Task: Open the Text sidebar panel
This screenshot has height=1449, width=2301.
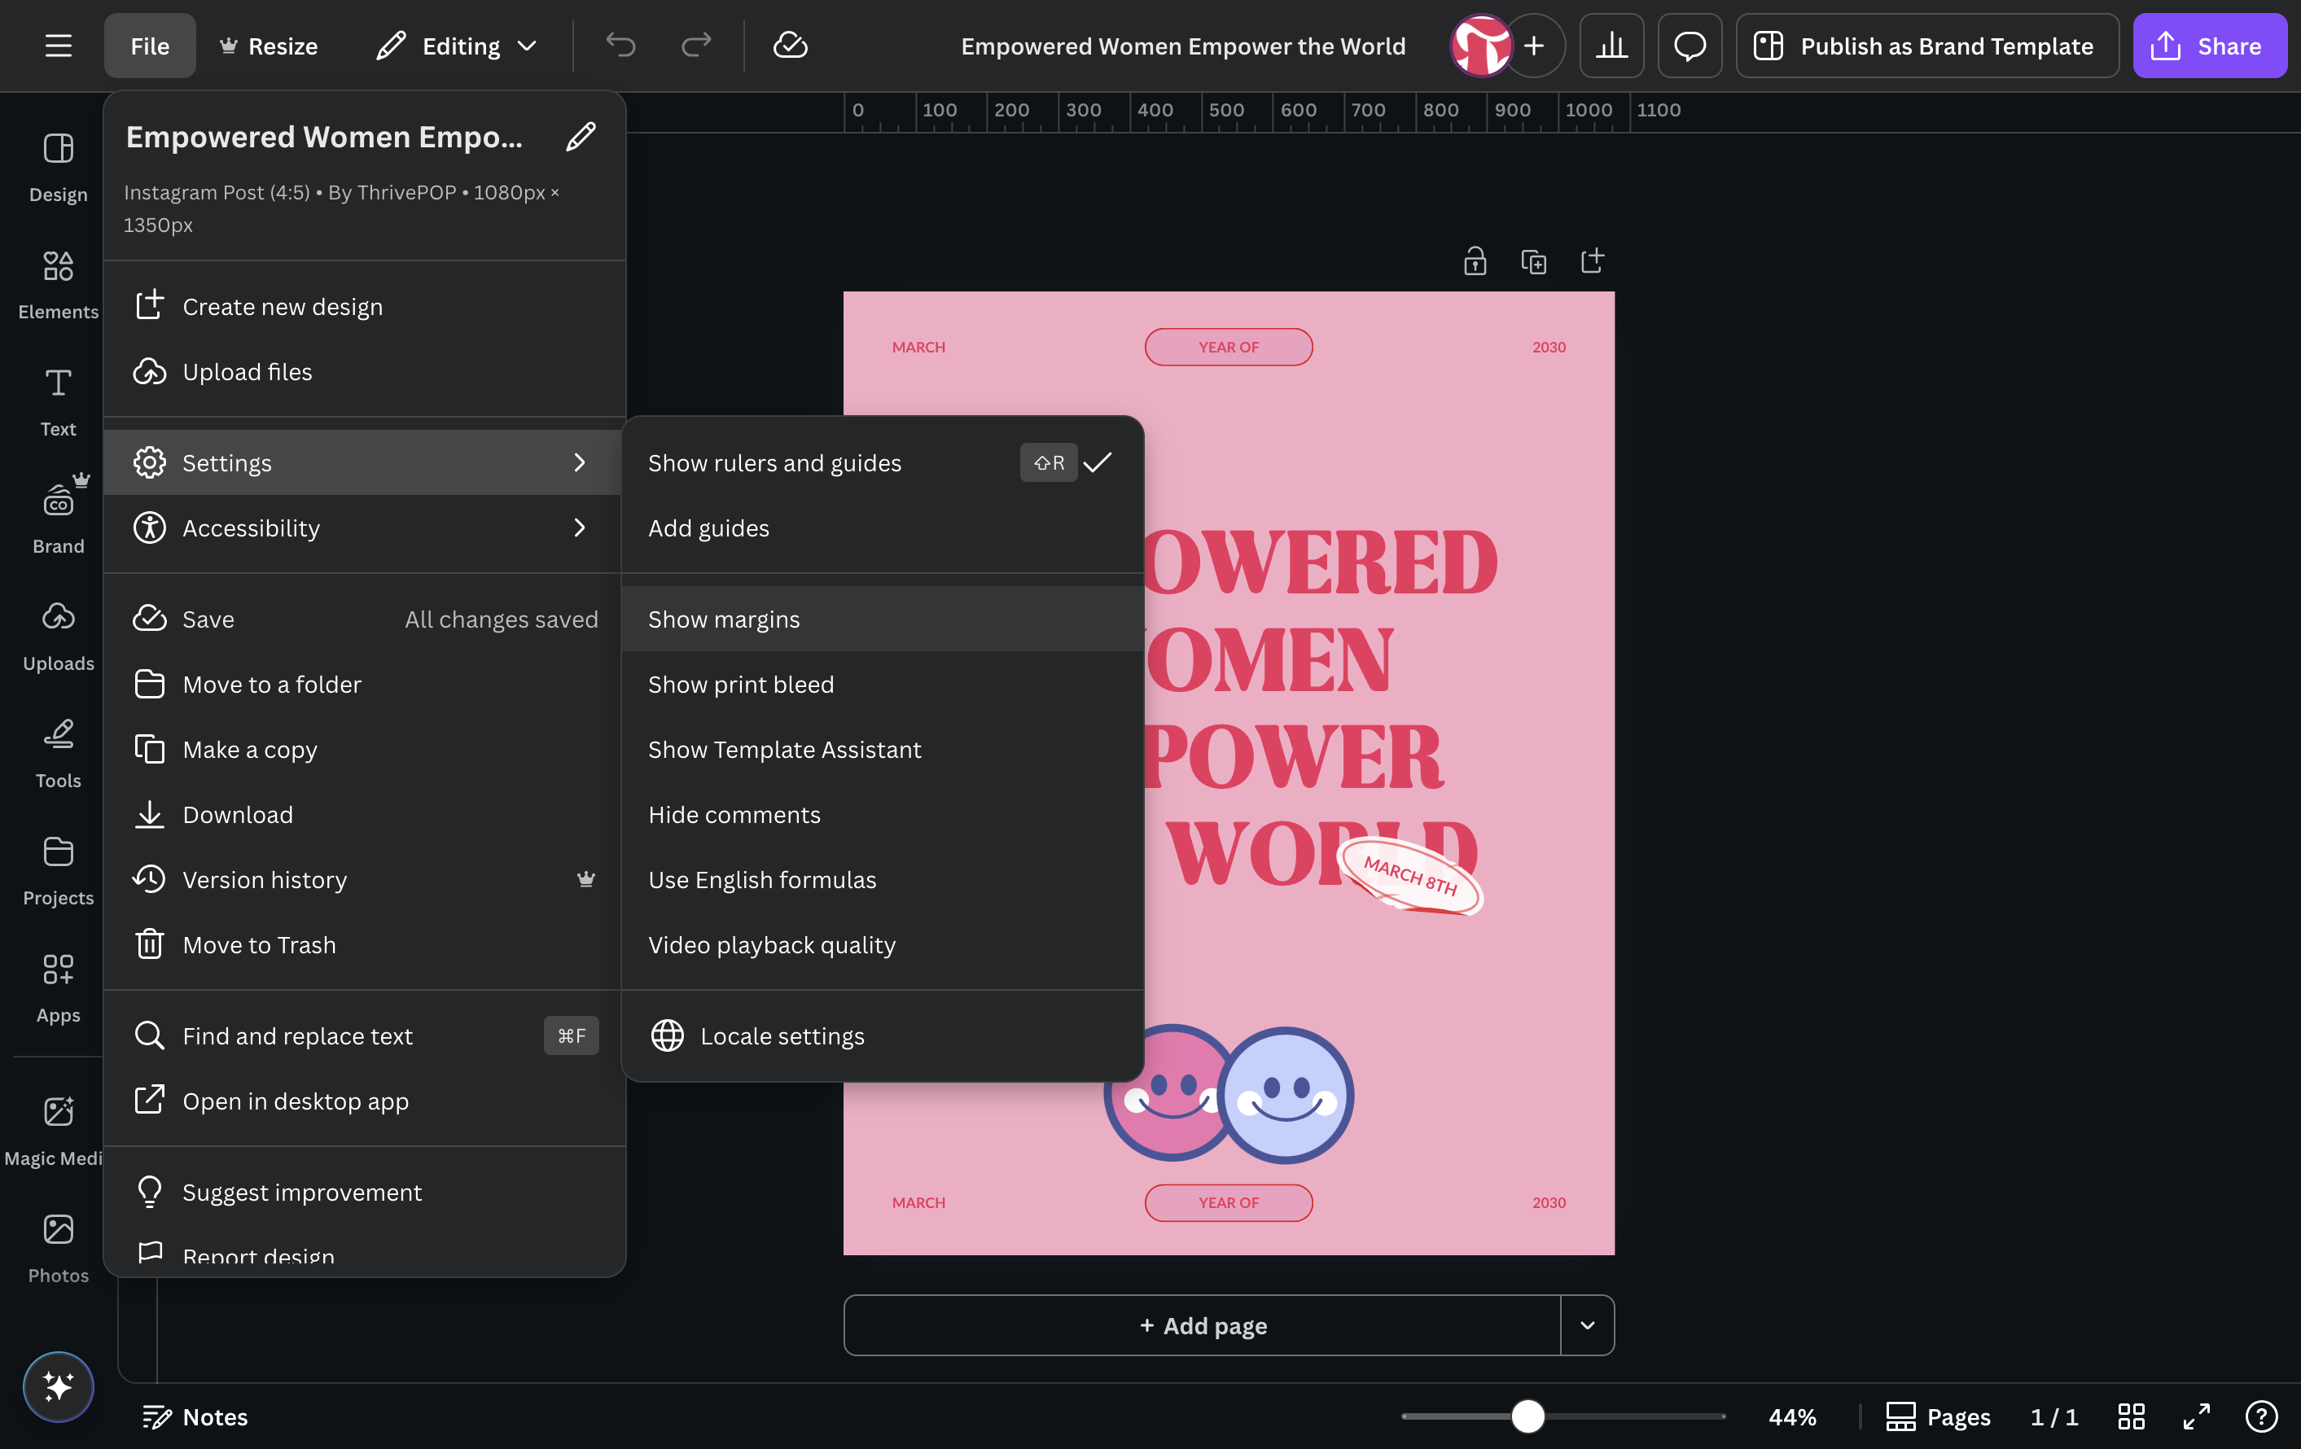Action: pos(59,403)
